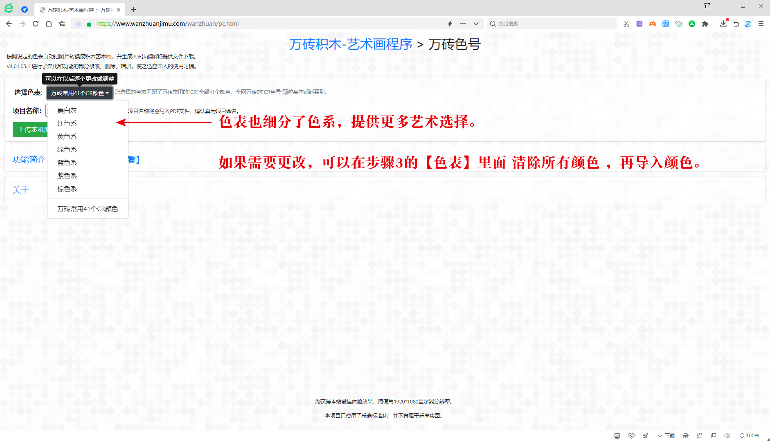Click the 功能简介 link

pos(29,160)
